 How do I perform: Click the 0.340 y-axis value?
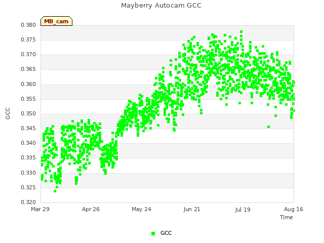[x=28, y=143]
